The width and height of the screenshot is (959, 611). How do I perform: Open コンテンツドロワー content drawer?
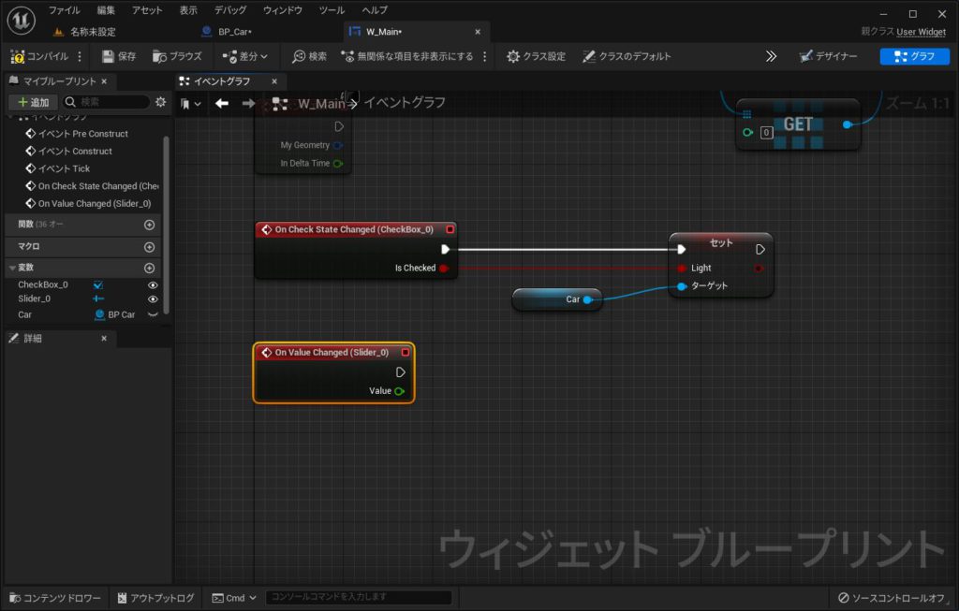[55, 598]
